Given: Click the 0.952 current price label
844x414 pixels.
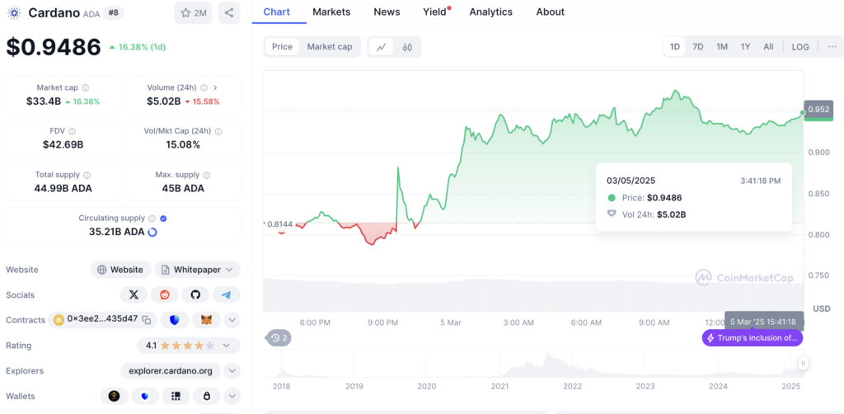Looking at the screenshot, I should 818,110.
